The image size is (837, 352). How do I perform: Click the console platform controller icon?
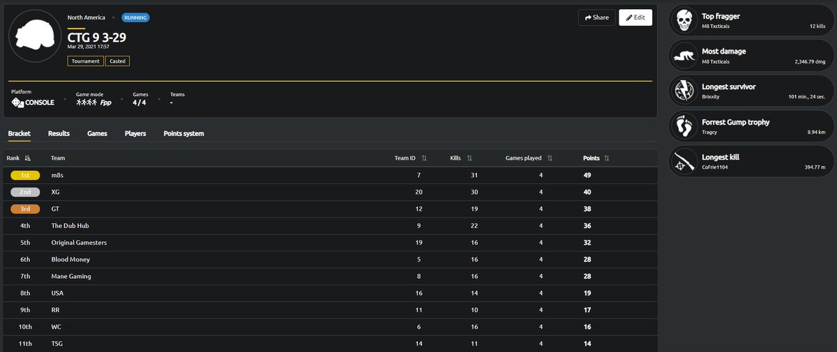coord(17,102)
